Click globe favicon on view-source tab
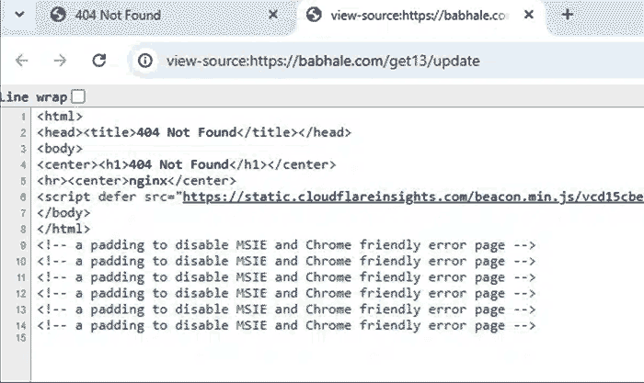The width and height of the screenshot is (644, 383). point(314,15)
